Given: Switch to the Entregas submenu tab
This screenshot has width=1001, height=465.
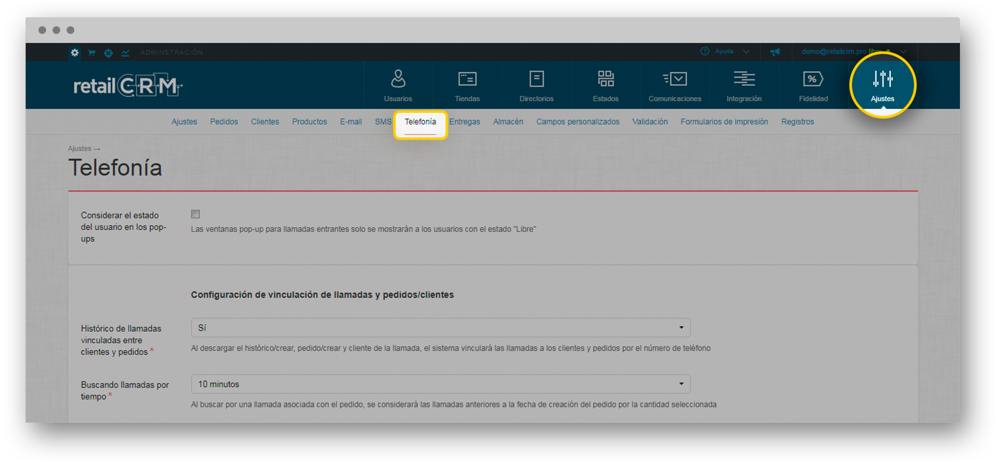Looking at the screenshot, I should tap(465, 122).
